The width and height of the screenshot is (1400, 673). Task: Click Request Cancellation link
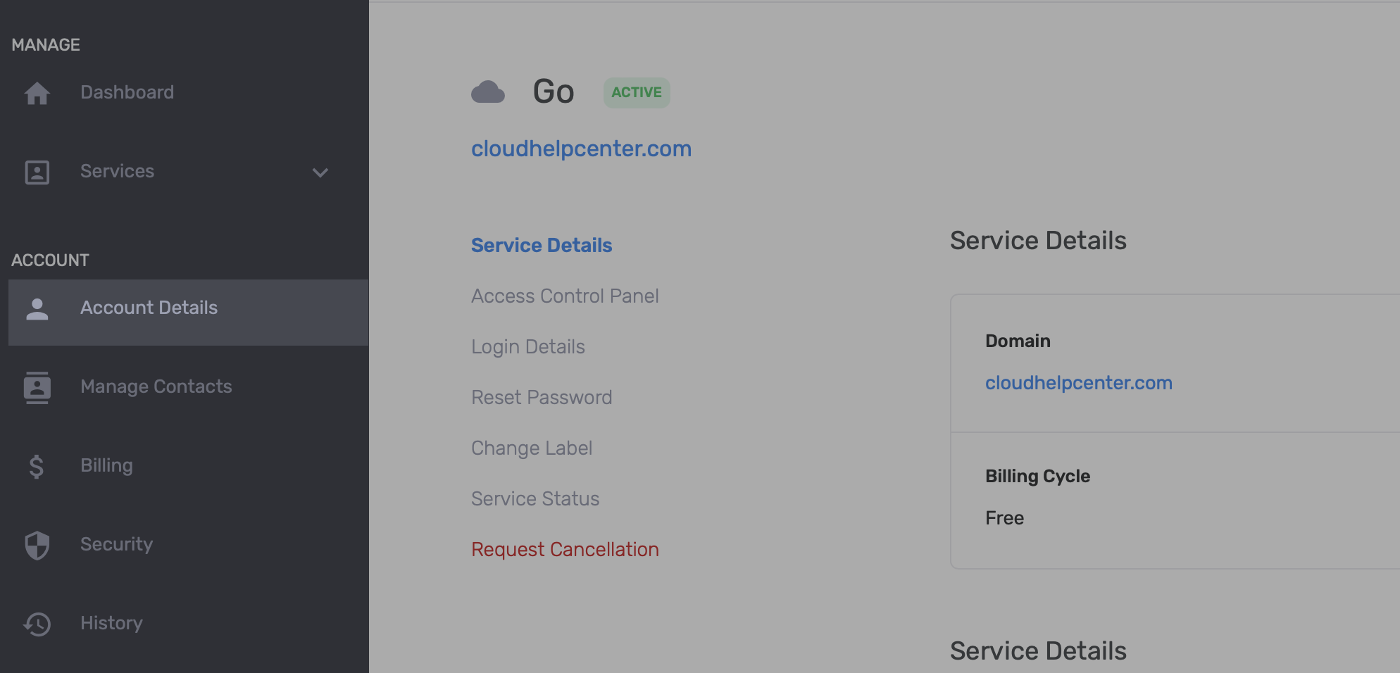[565, 549]
